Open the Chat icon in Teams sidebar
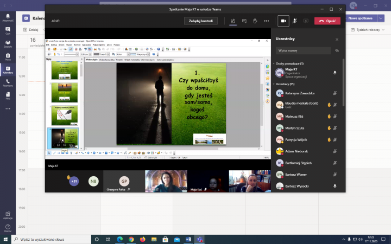This screenshot has width=391, height=244. (x=8, y=30)
